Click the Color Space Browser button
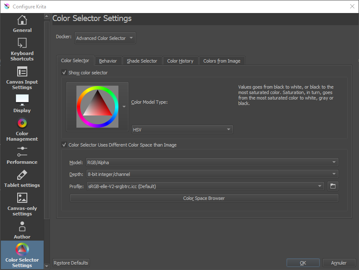359x270 pixels. 204,198
